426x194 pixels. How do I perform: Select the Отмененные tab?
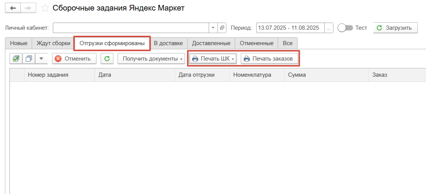(x=257, y=43)
